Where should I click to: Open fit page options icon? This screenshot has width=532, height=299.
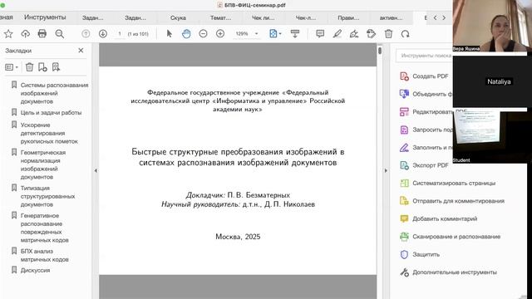tap(275, 33)
